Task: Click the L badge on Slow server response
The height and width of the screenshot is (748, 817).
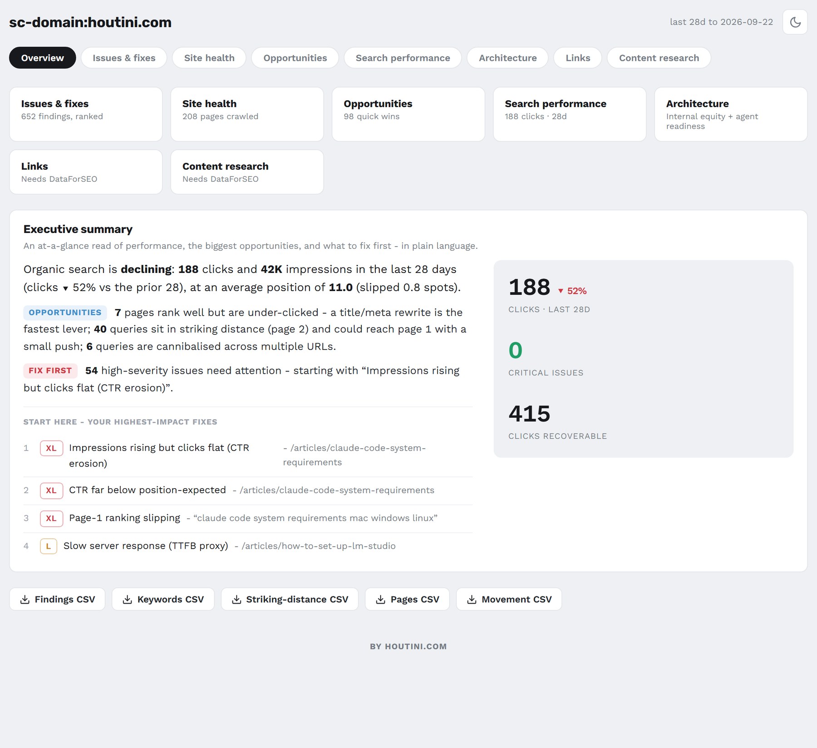Action: point(49,546)
